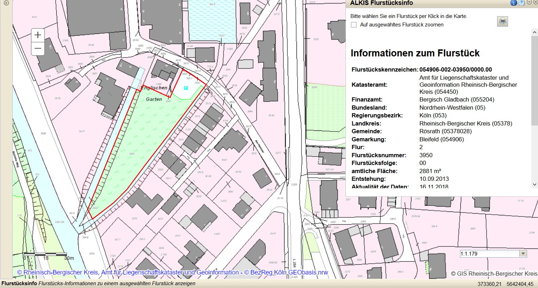The image size is (538, 288).
Task: Click the info panel's vertical scrollbar thumb
Action: click(534, 81)
